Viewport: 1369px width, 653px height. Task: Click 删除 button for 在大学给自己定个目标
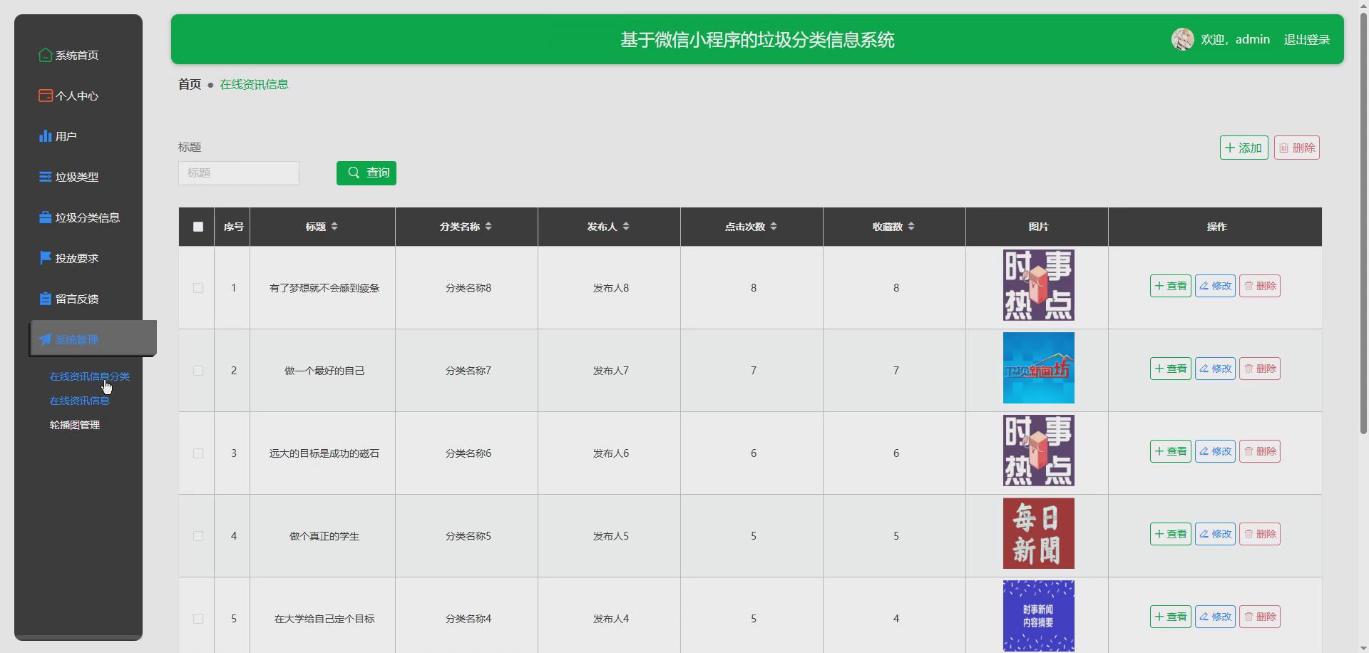(x=1260, y=617)
